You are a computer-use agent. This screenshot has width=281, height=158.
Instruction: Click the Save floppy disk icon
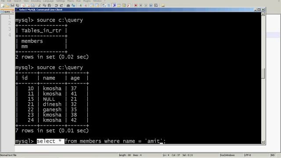coord(12,5)
